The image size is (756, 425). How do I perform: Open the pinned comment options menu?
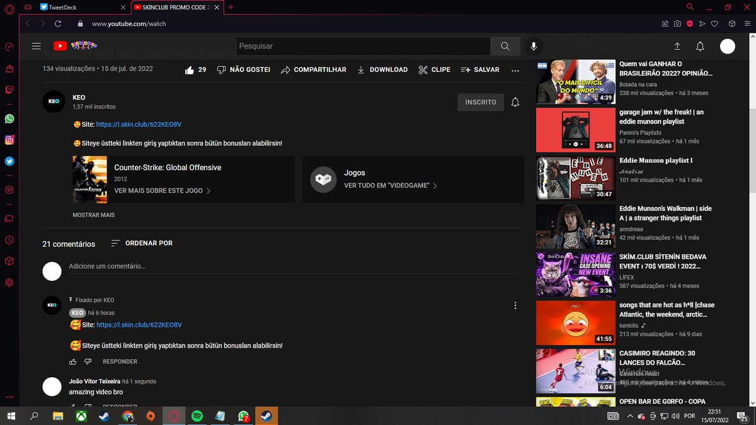pyautogui.click(x=515, y=305)
